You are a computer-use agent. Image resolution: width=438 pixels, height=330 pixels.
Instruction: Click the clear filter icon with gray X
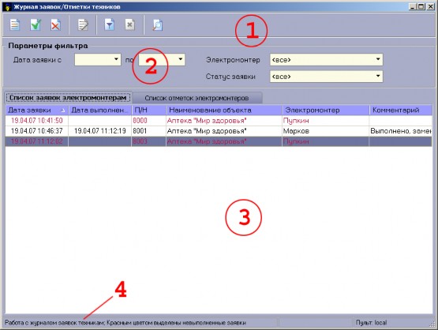tap(129, 25)
